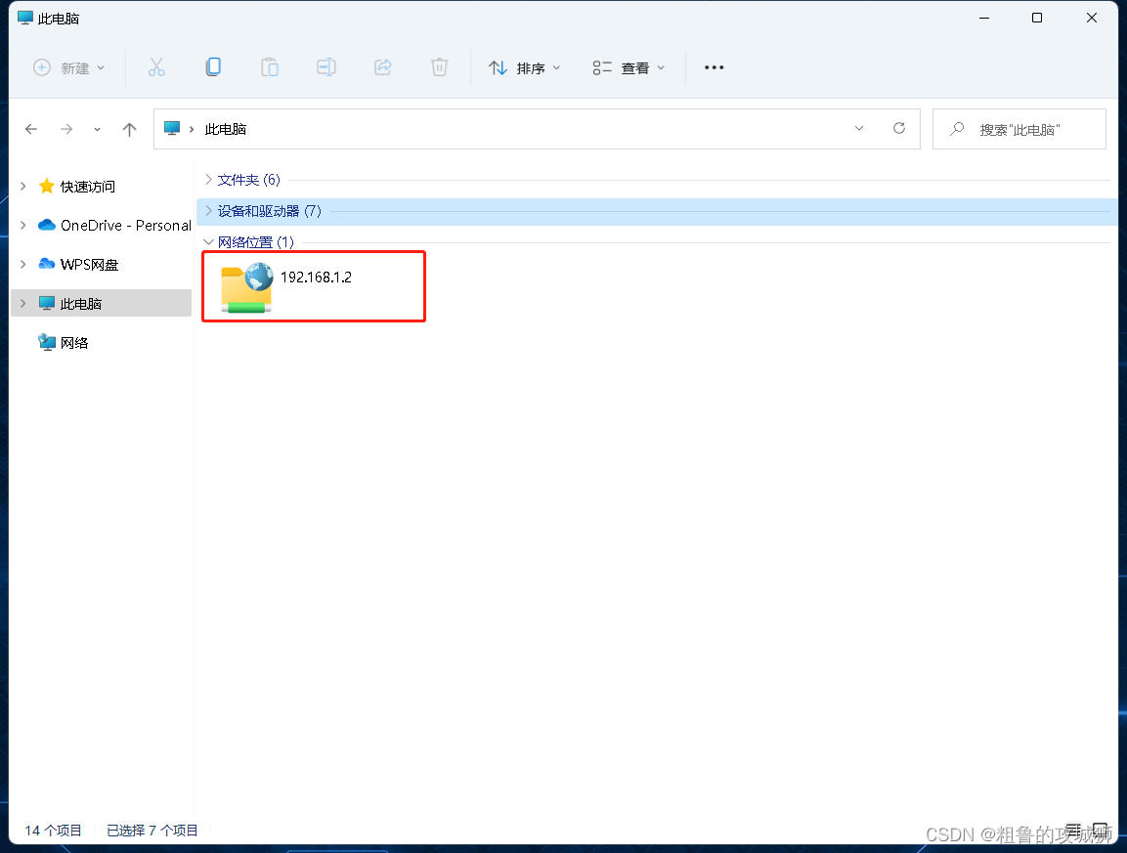This screenshot has width=1127, height=853.
Task: Click the 此电脑 monitor icon in sidebar
Action: 47,303
